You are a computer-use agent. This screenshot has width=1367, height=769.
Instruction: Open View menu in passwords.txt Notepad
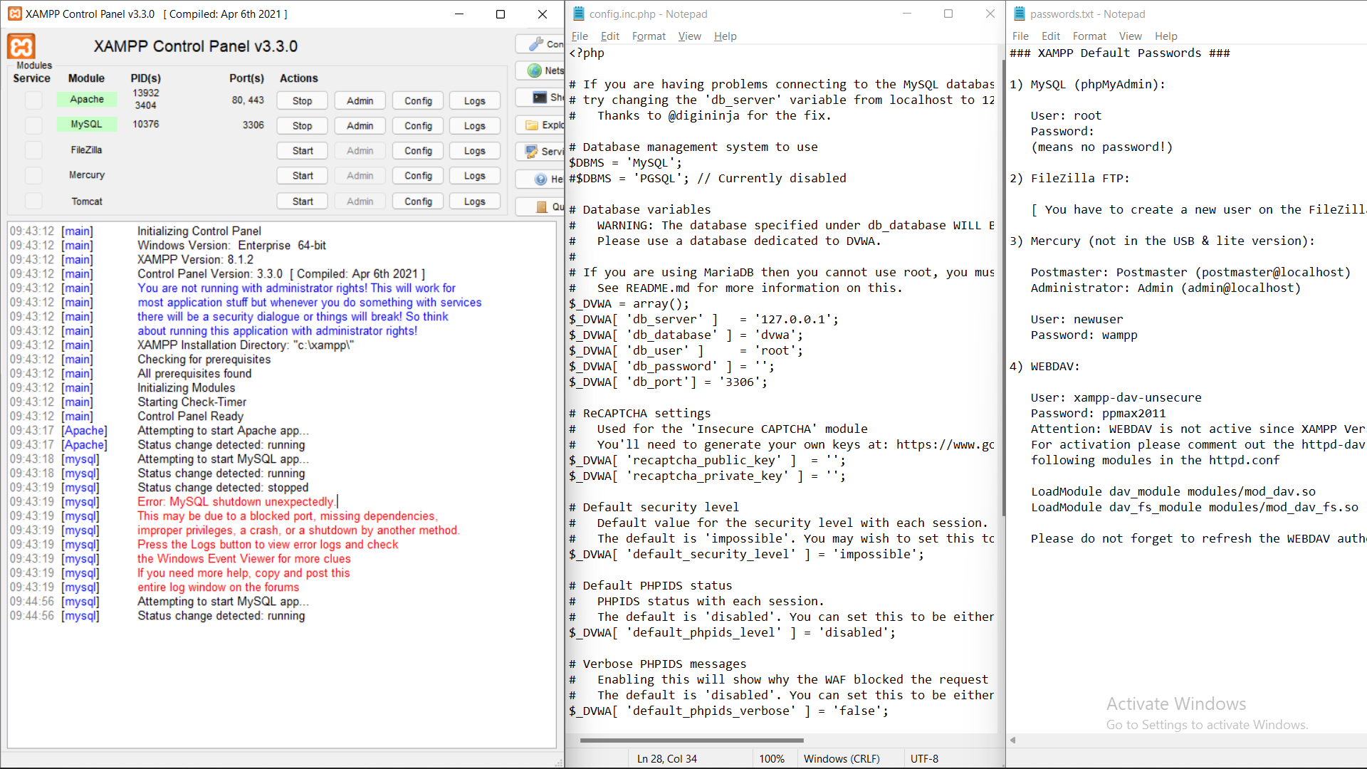[x=1130, y=36]
